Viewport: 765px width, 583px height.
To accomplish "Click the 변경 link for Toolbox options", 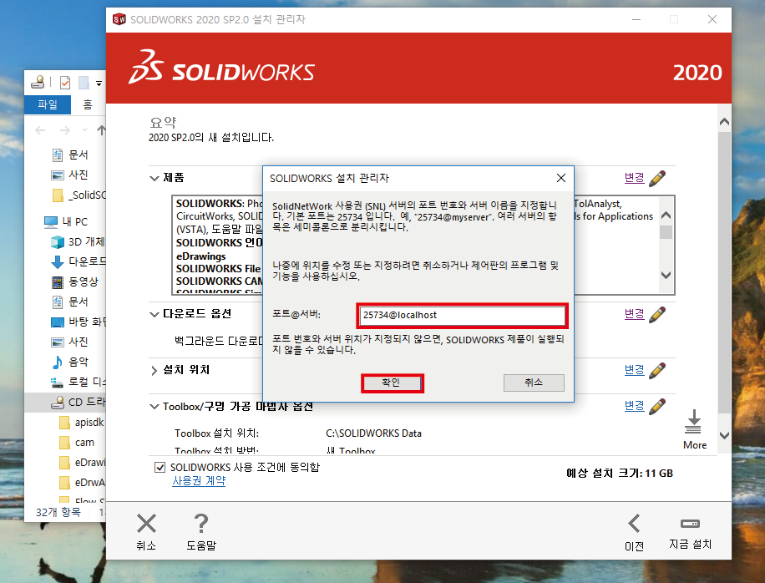I will [634, 406].
